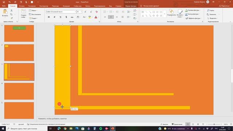Cut the selected shape
This screenshot has height=131, width=233.
pos(11,11)
